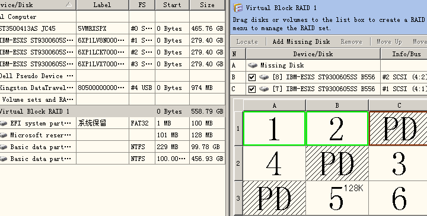Image resolution: width=427 pixels, height=216 pixels.
Task: Click the PD parity block in column C
Action: [398, 128]
